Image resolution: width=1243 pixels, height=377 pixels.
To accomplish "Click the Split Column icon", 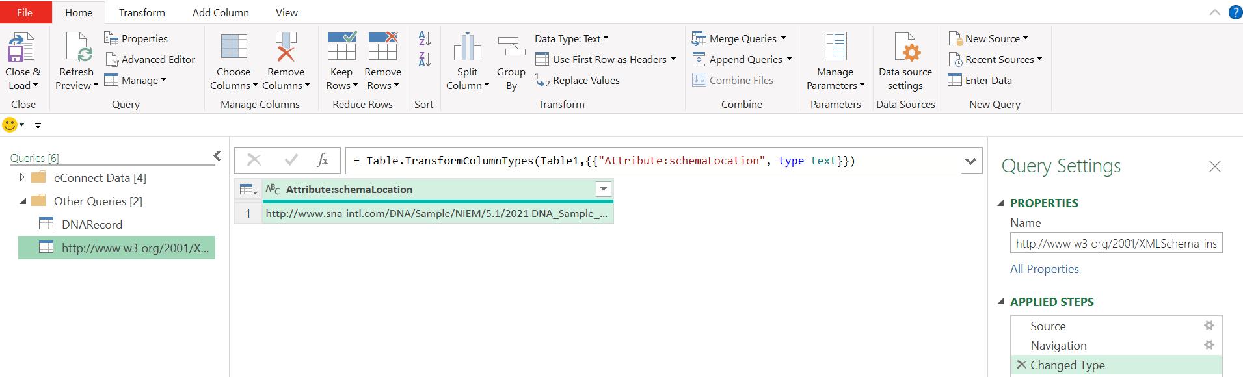I will click(x=467, y=47).
